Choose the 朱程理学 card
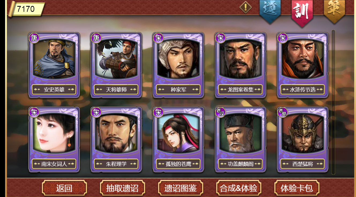 coord(116,140)
